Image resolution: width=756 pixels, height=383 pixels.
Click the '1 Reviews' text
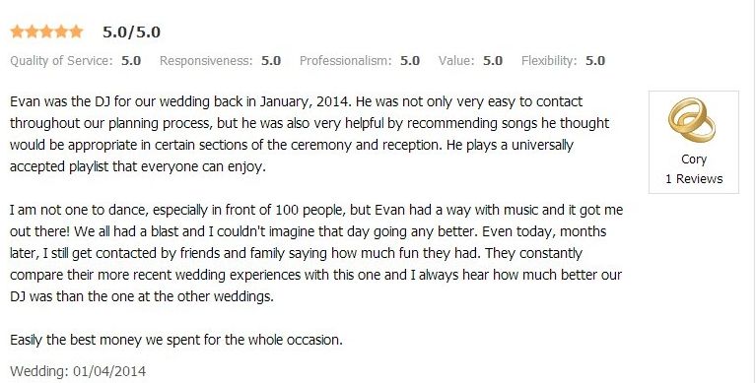click(x=694, y=179)
